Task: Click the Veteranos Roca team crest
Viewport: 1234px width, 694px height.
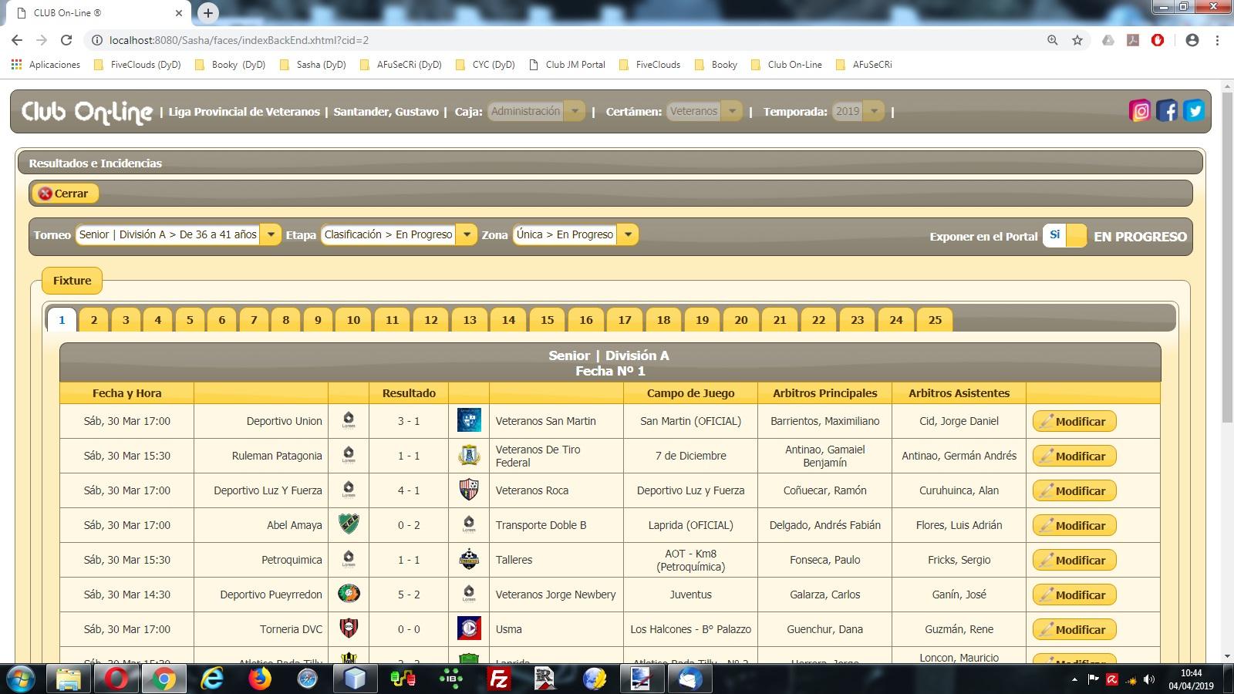Action: pos(469,490)
